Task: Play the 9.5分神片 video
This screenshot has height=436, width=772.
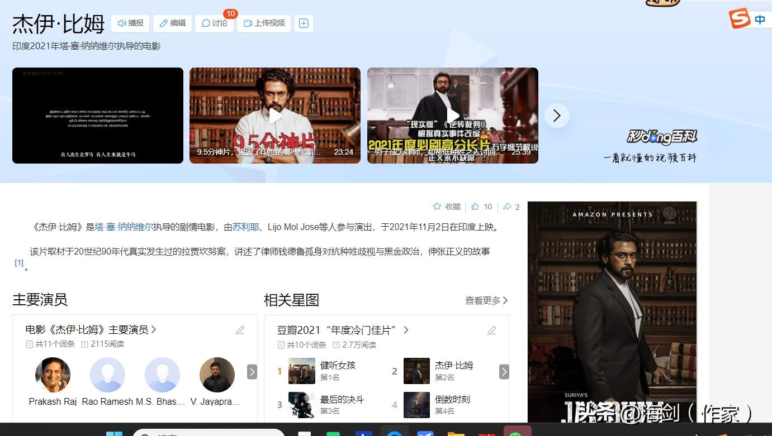Action: click(275, 116)
